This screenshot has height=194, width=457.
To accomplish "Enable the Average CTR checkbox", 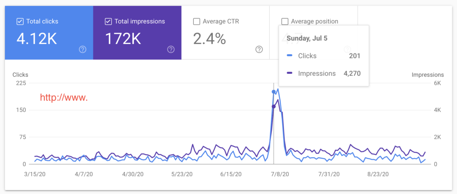I will [197, 22].
